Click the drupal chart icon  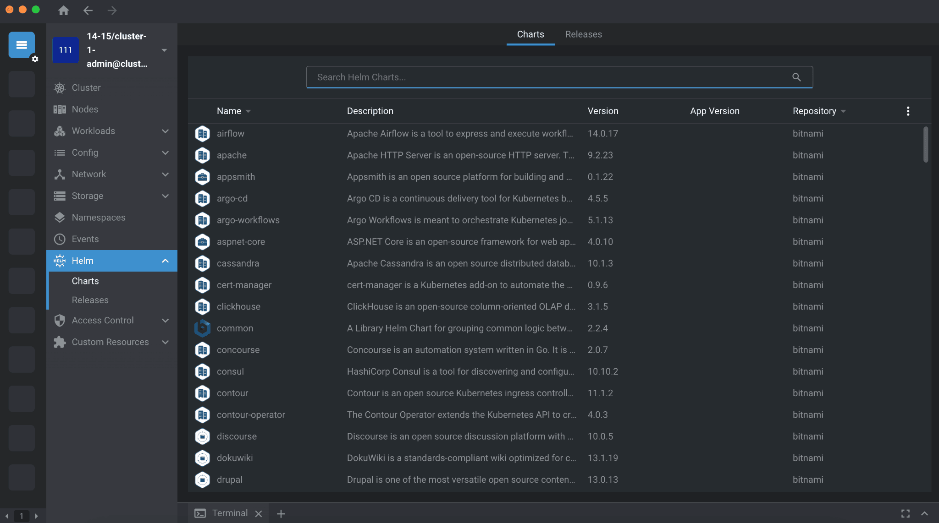click(x=202, y=479)
